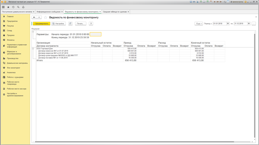Viewport: 259px width, 145px height.
Task: Open the search magnifier icon
Action: tap(18, 7)
